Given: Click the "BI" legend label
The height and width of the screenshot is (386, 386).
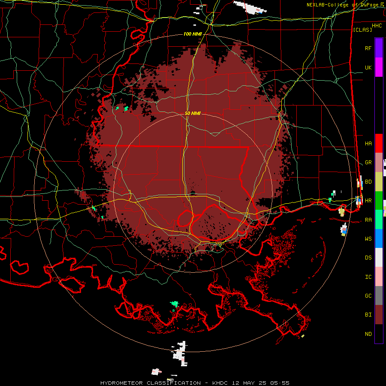Looking at the screenshot, I should point(368,315).
